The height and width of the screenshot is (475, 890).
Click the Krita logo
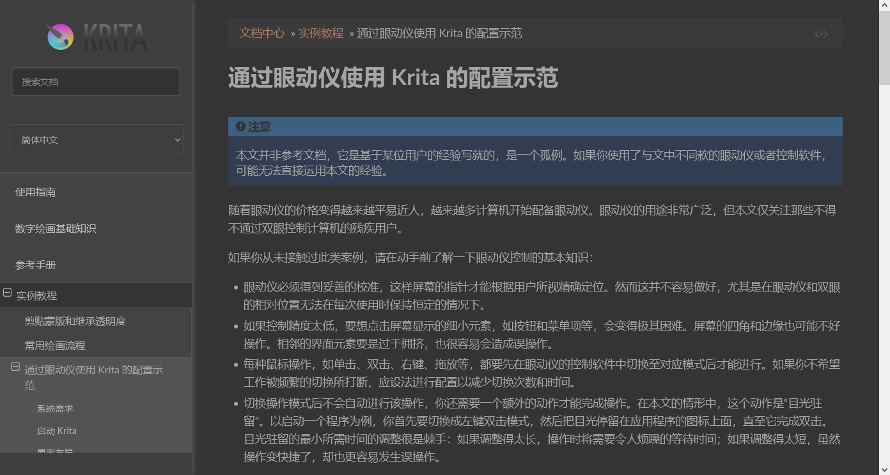[x=96, y=37]
